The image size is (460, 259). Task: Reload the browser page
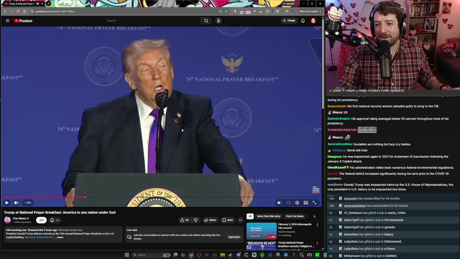(x=18, y=11)
